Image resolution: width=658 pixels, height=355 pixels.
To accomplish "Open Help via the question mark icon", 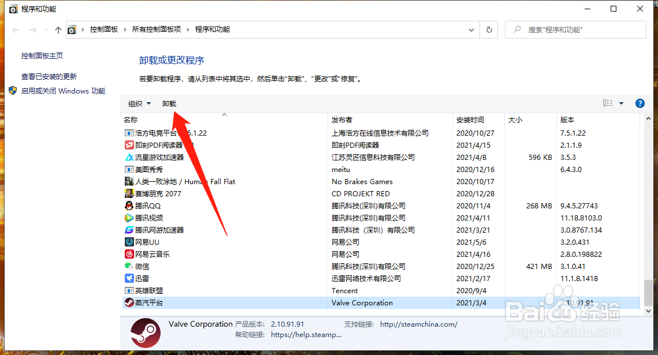I will point(640,103).
